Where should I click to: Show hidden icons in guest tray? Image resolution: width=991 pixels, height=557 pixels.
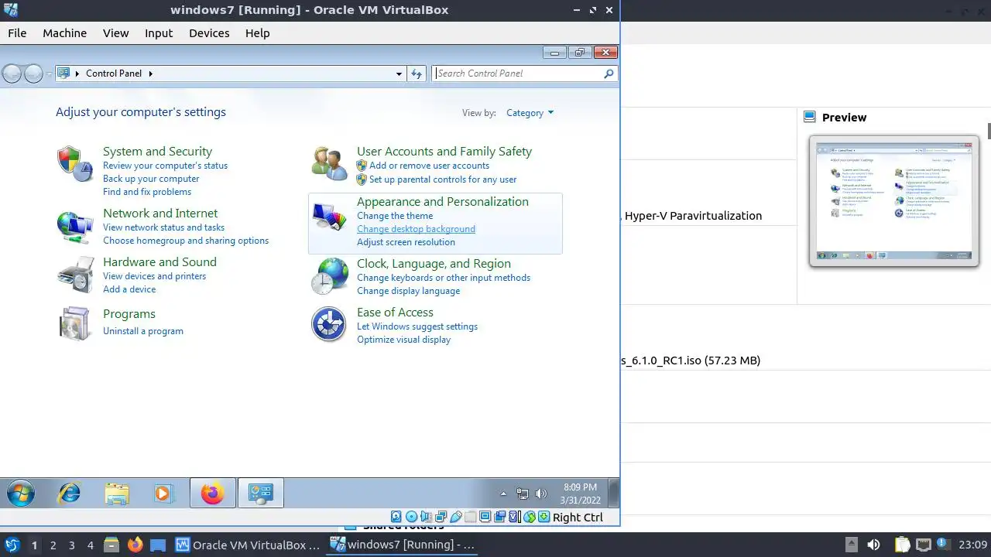504,494
